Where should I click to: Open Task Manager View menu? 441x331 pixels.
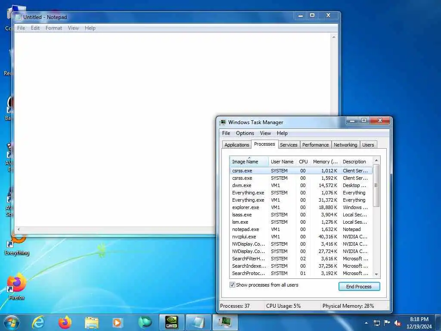pos(265,133)
